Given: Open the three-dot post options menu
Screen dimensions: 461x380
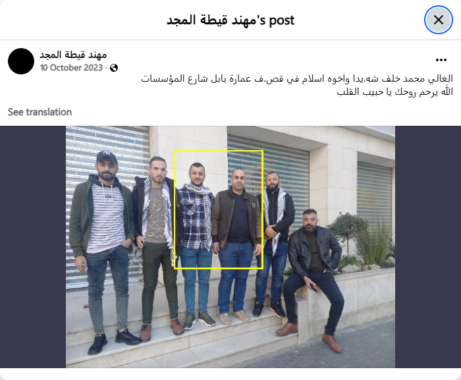Looking at the screenshot, I should point(441,60).
